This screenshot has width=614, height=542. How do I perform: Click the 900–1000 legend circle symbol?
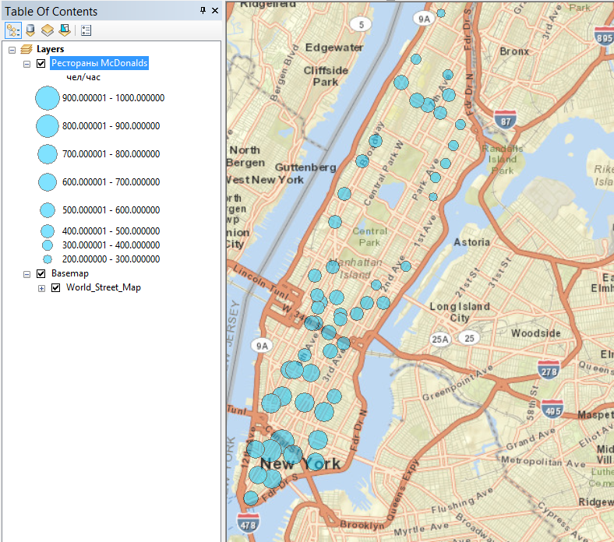[47, 98]
